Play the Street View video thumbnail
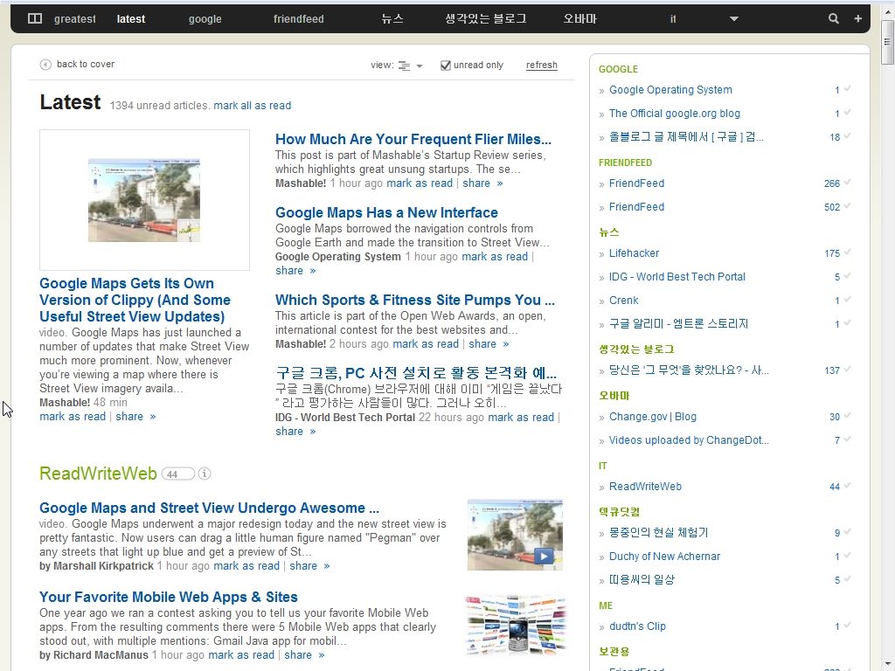 point(544,556)
